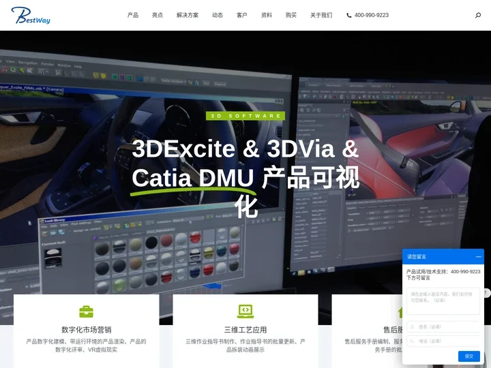
Task: Open the 产品 menu
Action: [133, 15]
